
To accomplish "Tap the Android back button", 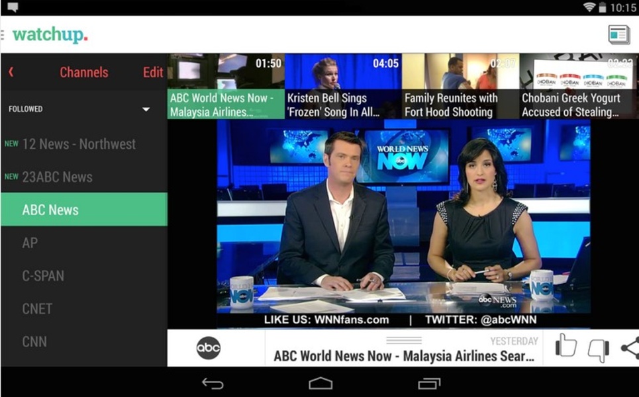I will [213, 383].
